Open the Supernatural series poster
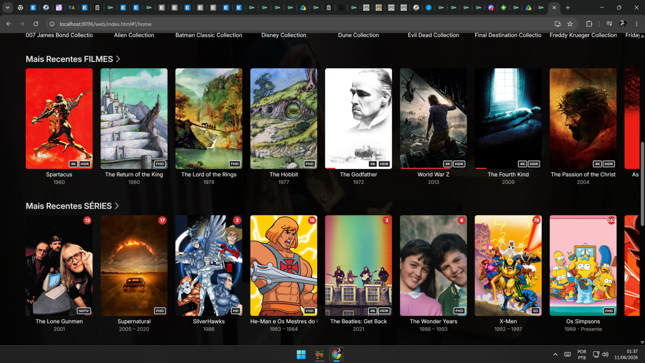This screenshot has height=363, width=645. [134, 266]
